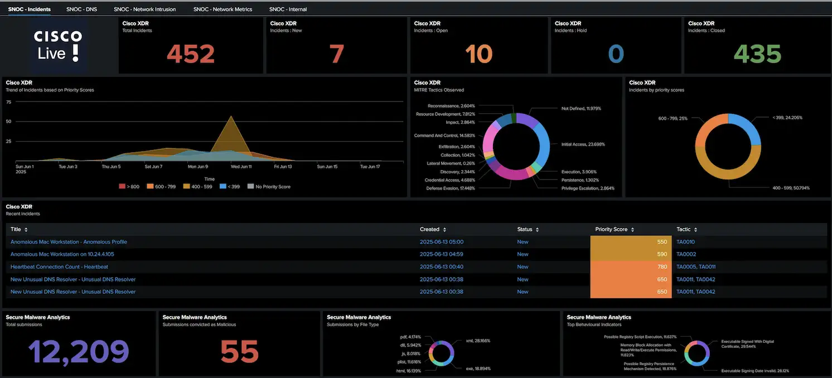This screenshot has width=832, height=378.
Task: Switch to the SNOC - DNS tab
Action: tap(81, 9)
